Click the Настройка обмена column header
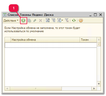106x96 pixels. coord(45,40)
